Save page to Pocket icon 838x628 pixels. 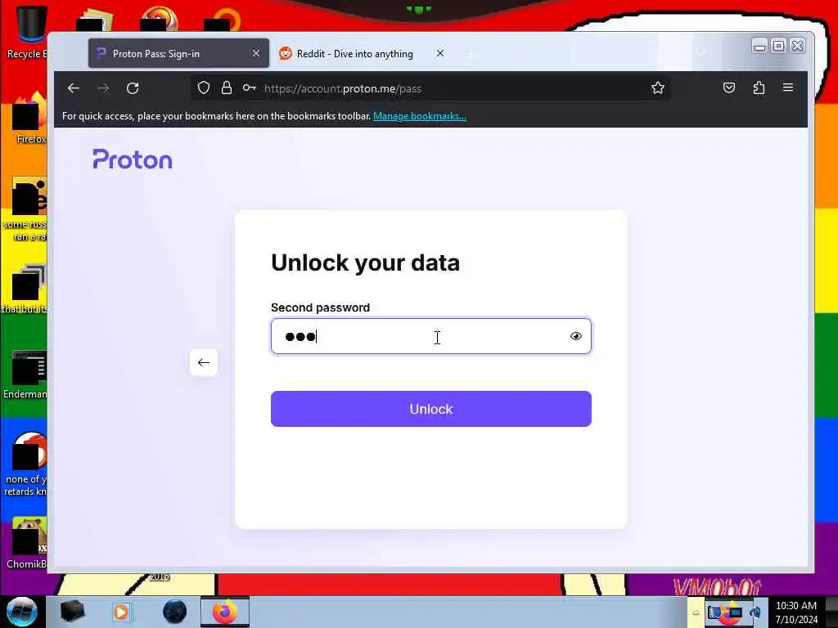click(x=729, y=88)
